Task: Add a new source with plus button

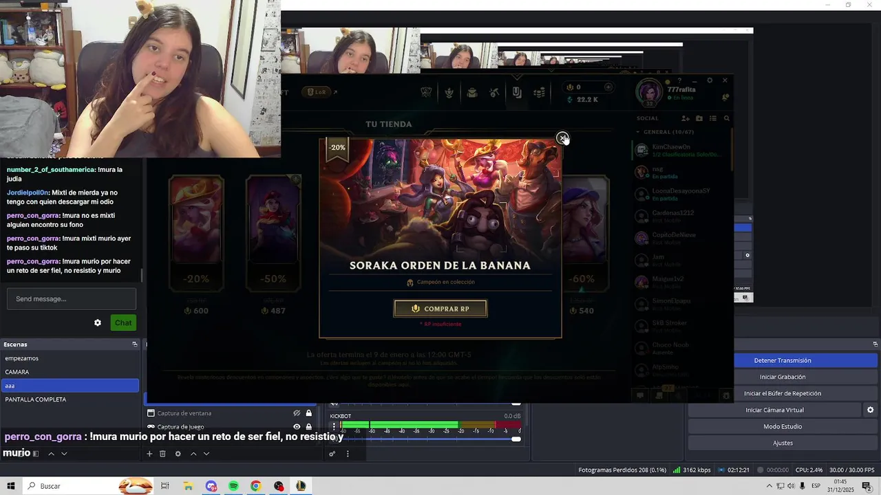Action: pos(149,454)
